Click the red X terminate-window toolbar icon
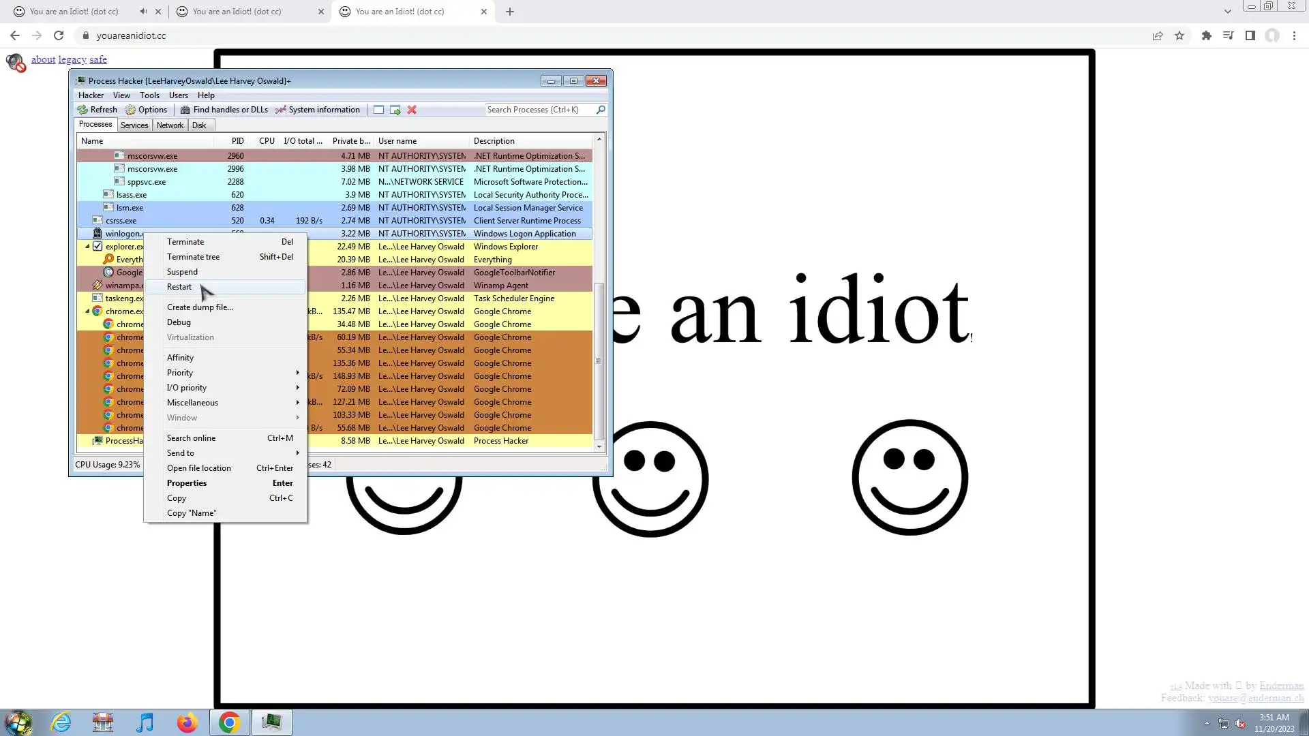 tap(412, 110)
